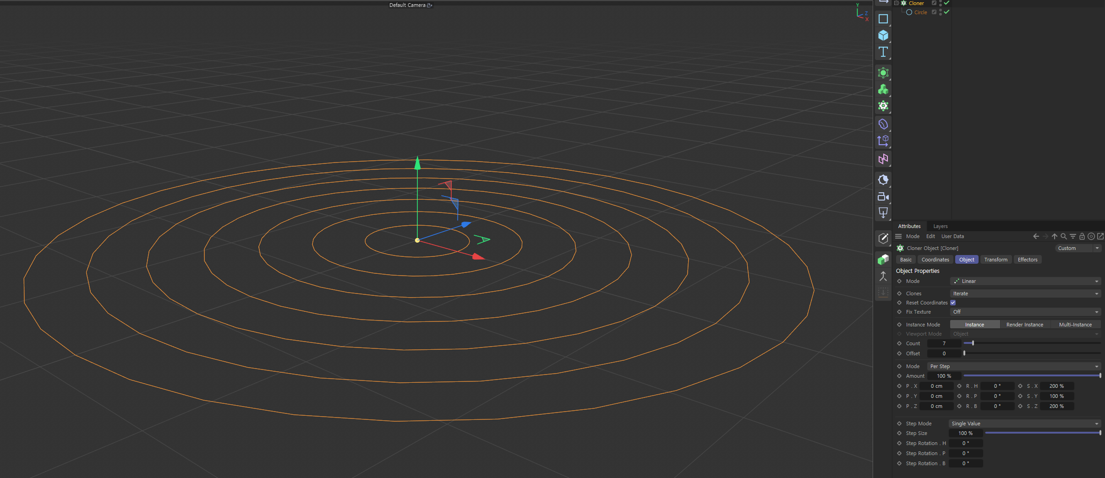The height and width of the screenshot is (478, 1105).
Task: Collapse the Cloner tree in Object Manager
Action: (896, 3)
